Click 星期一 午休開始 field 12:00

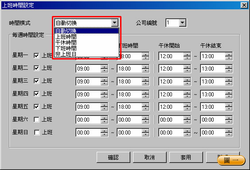[171, 56]
